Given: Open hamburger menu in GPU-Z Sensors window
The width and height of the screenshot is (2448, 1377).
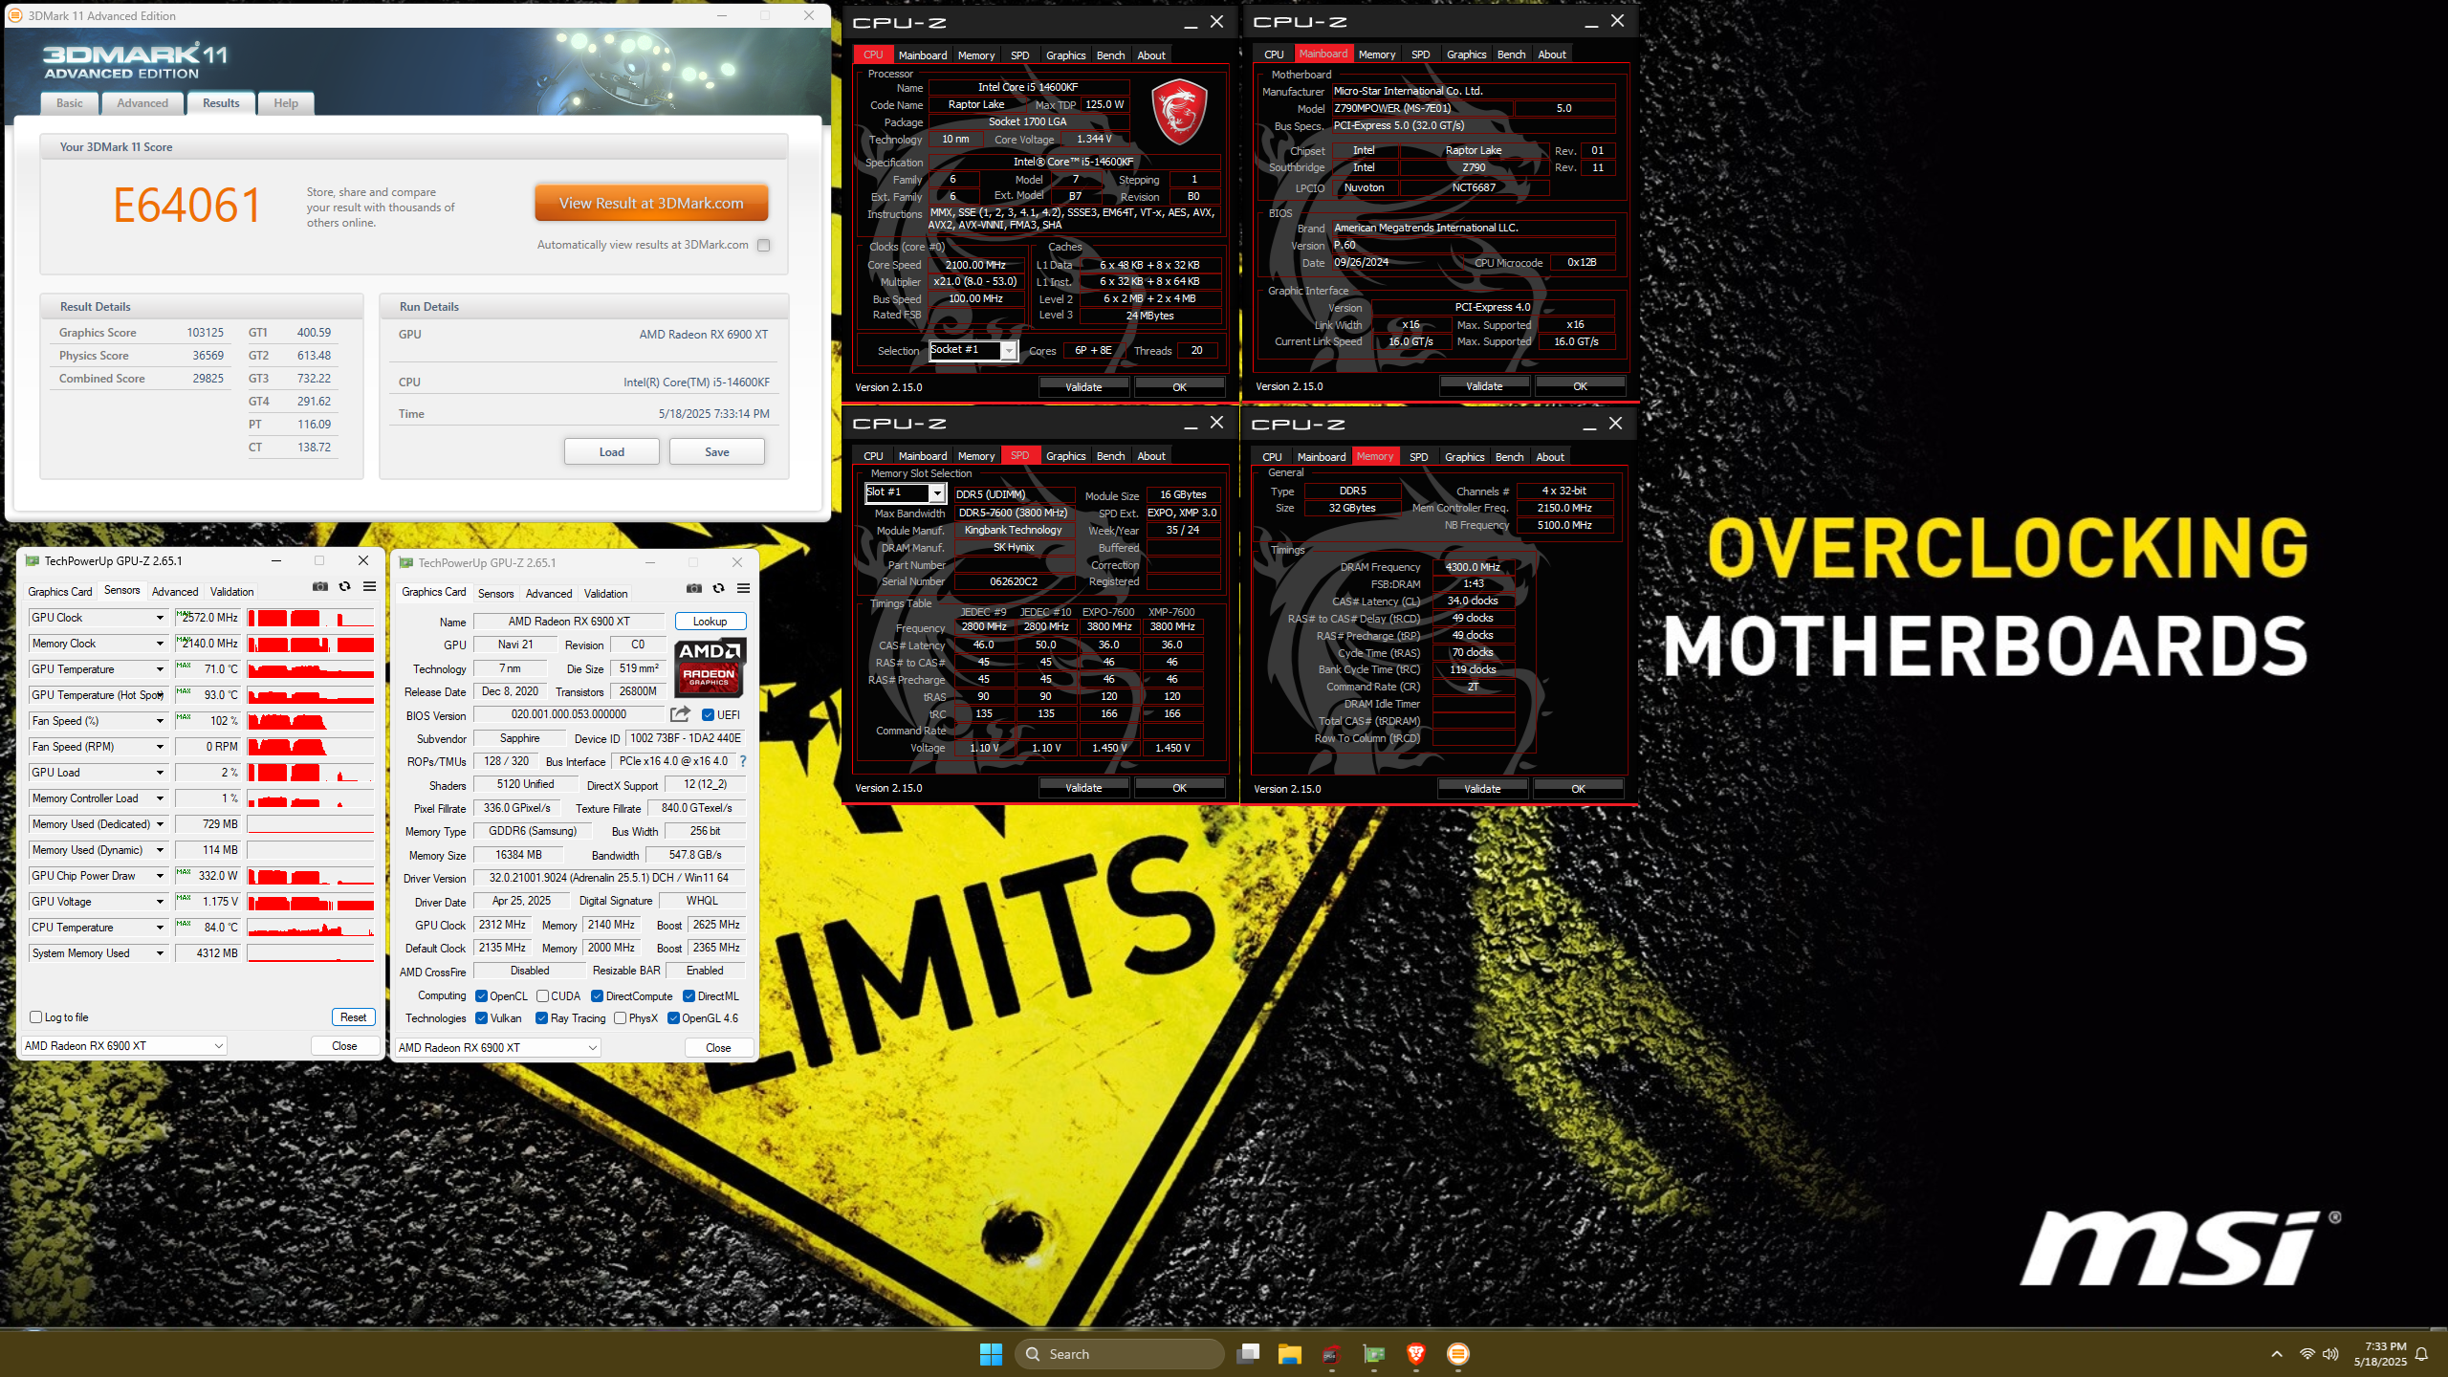Looking at the screenshot, I should 370,587.
